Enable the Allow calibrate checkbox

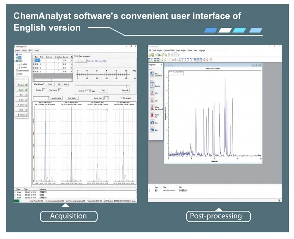point(44,84)
